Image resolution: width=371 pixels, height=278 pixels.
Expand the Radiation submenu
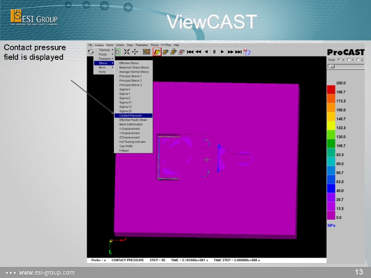click(x=104, y=59)
